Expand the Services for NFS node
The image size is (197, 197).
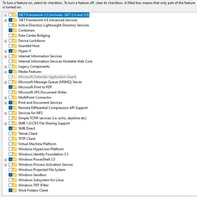click(x=5, y=113)
